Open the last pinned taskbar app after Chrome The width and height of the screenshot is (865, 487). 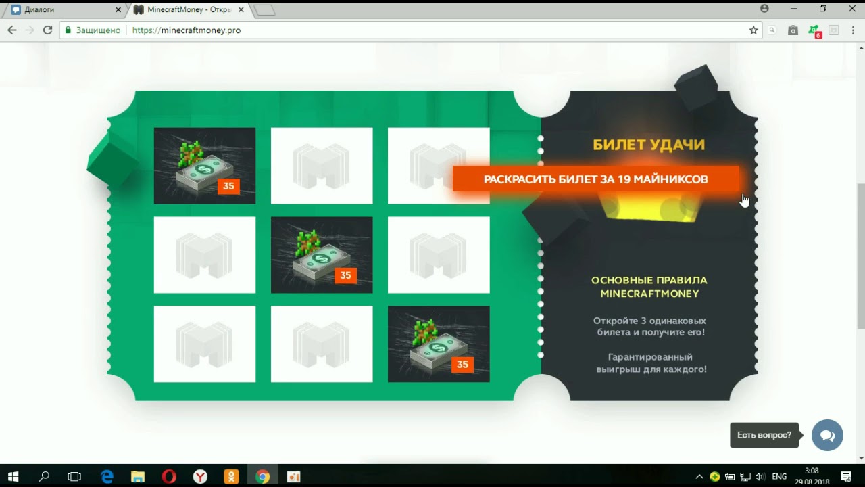point(293,476)
